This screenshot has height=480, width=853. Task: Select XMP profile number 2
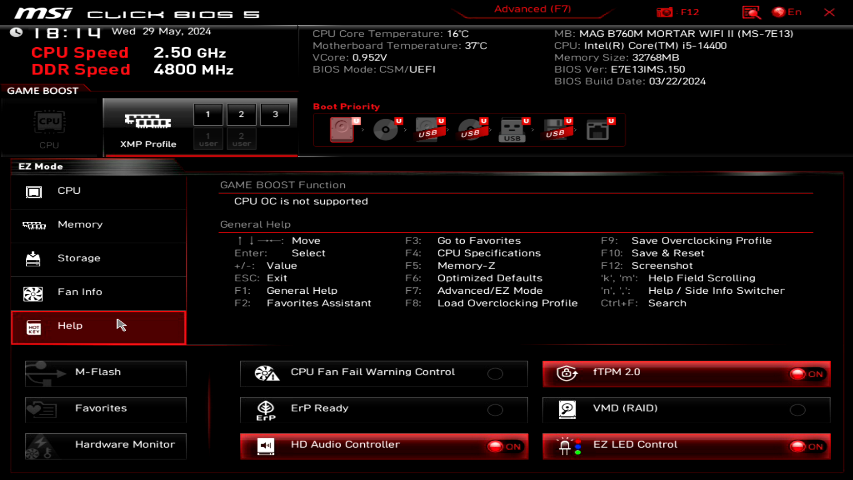(x=241, y=114)
